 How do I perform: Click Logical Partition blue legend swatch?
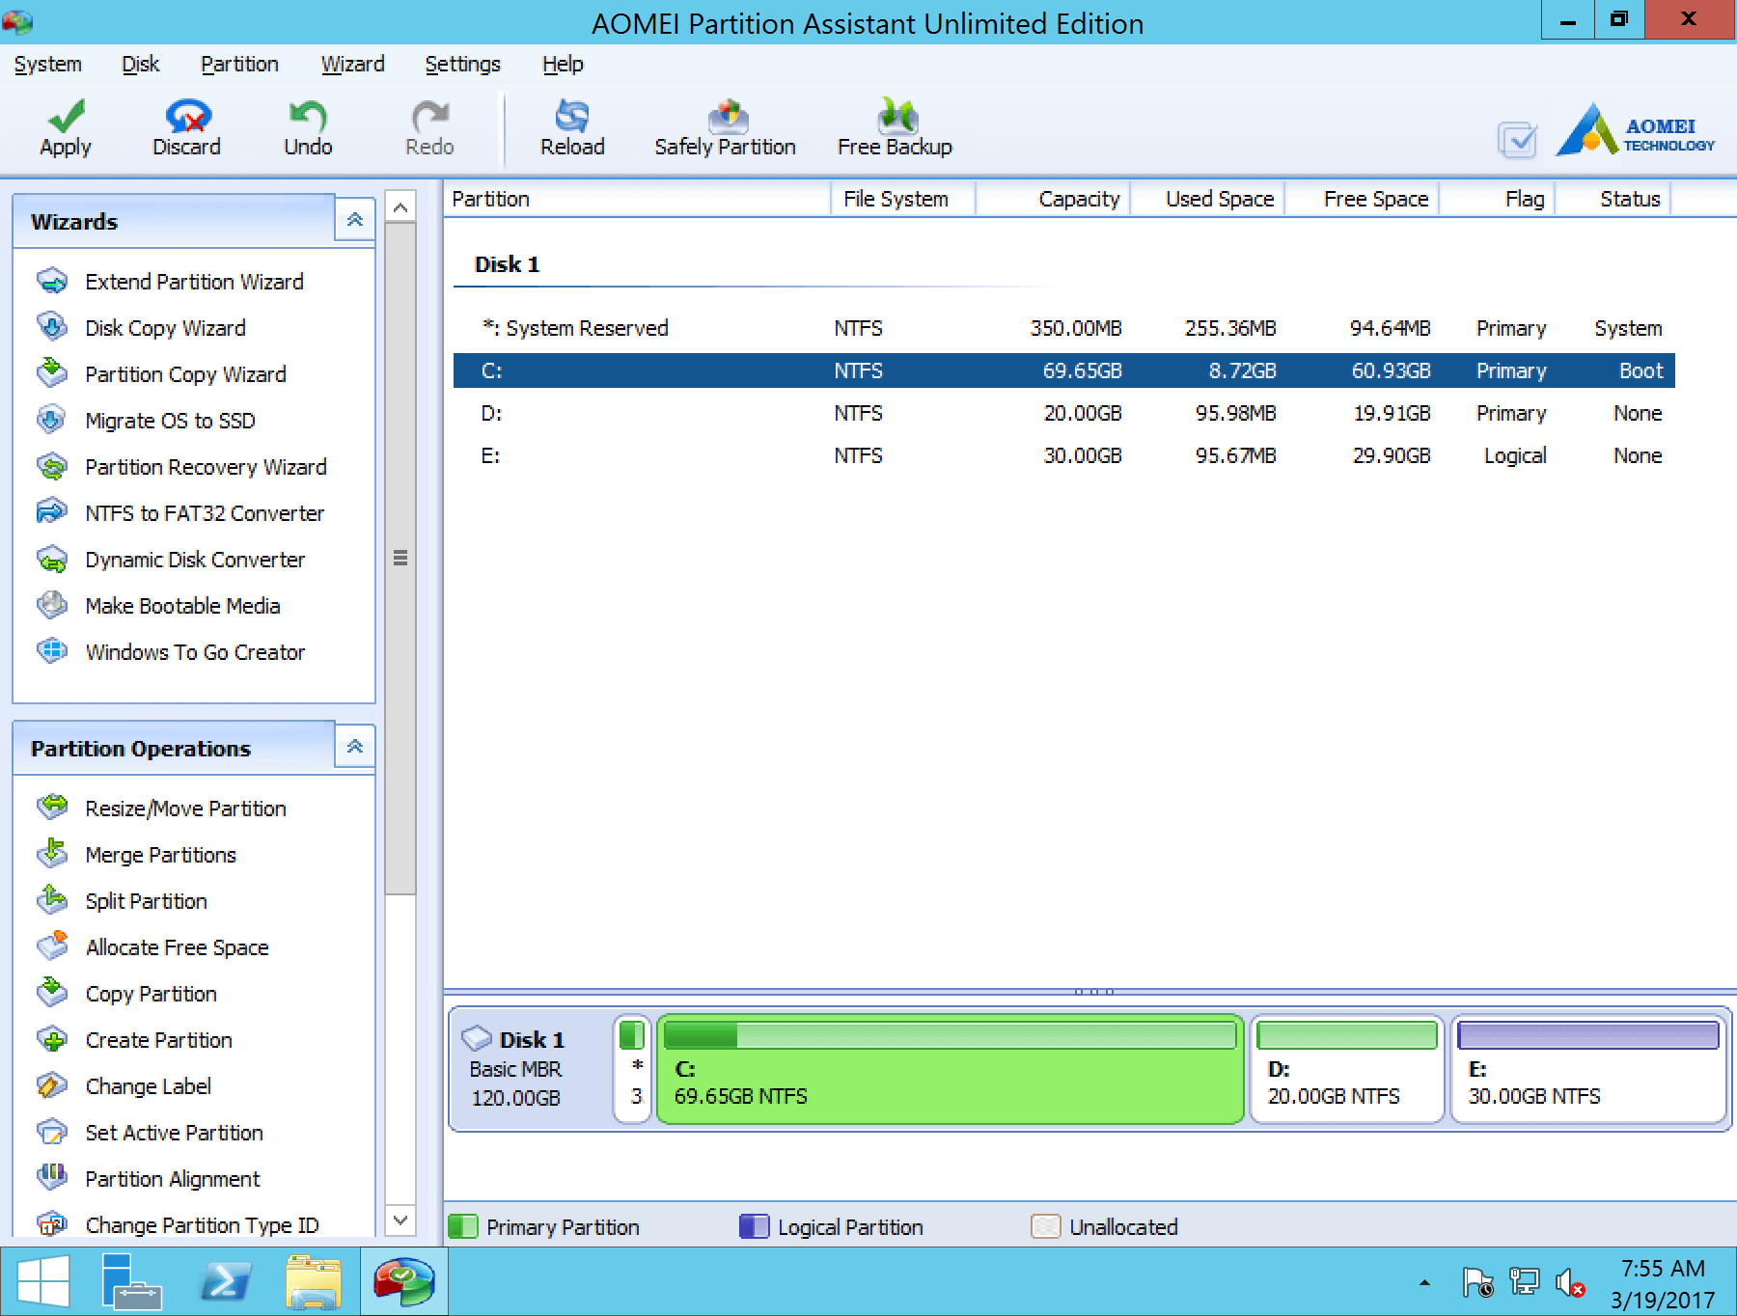tap(754, 1226)
